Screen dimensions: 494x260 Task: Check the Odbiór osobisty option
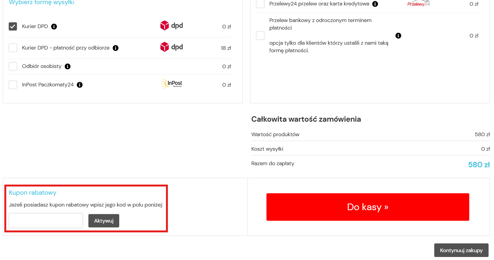pos(13,66)
